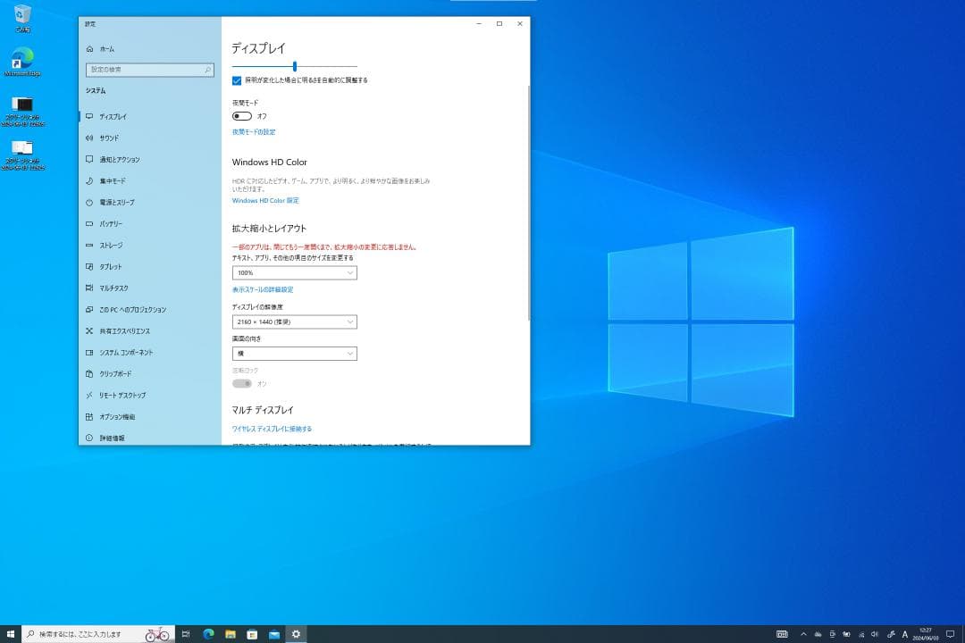
Task: Go to この PC へのプロジェクション settings
Action: click(150, 310)
